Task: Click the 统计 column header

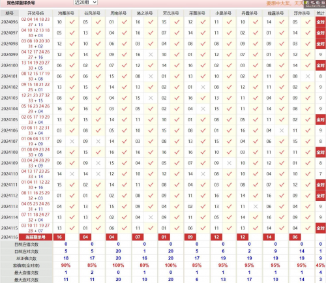Action: (x=320, y=13)
